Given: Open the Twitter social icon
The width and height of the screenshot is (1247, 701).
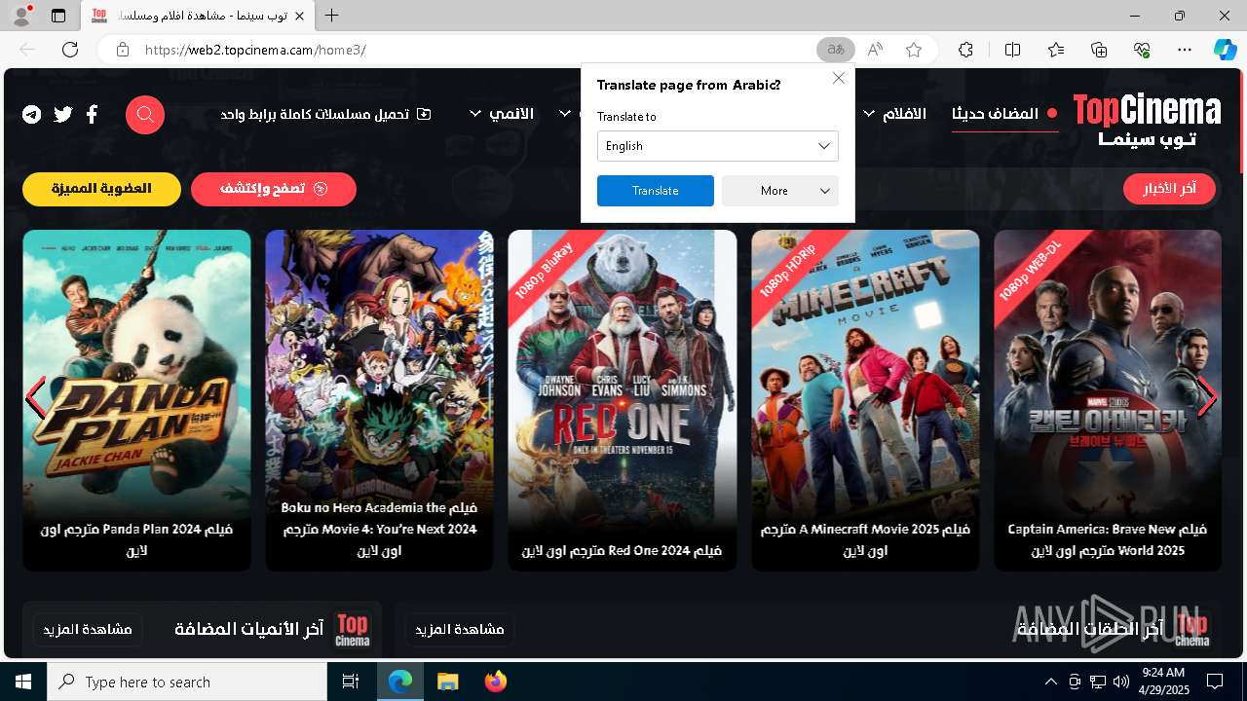Looking at the screenshot, I should (63, 114).
